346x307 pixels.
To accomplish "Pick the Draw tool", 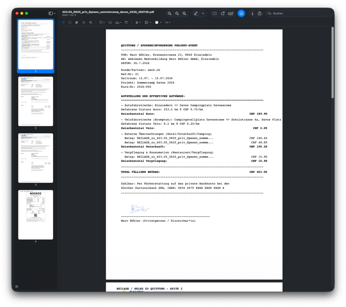I will tap(91, 22).
